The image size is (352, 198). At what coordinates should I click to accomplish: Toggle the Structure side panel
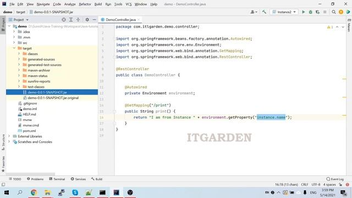(x=3, y=142)
